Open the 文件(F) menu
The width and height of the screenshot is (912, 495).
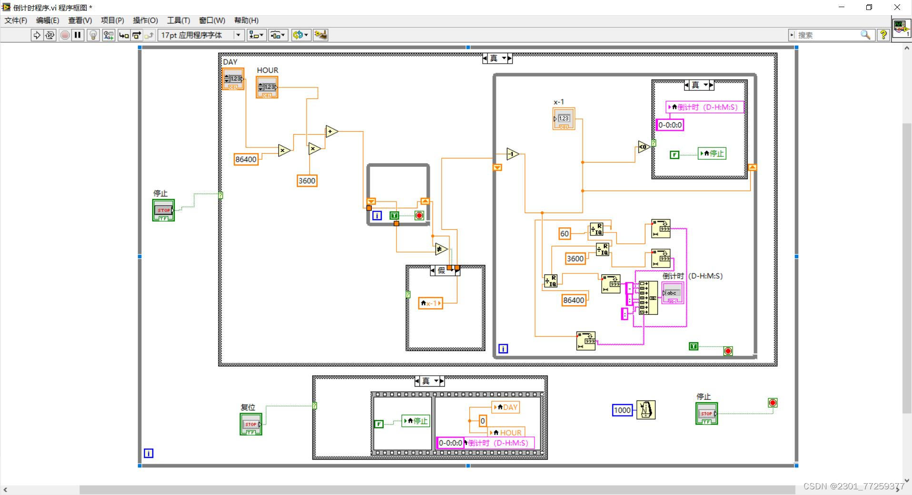click(16, 20)
